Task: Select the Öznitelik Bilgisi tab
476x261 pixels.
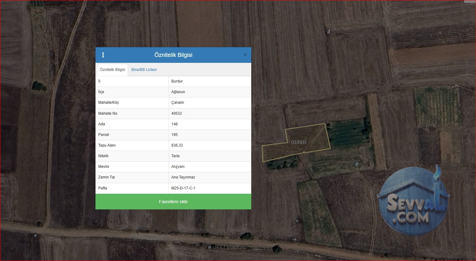Action: 112,70
